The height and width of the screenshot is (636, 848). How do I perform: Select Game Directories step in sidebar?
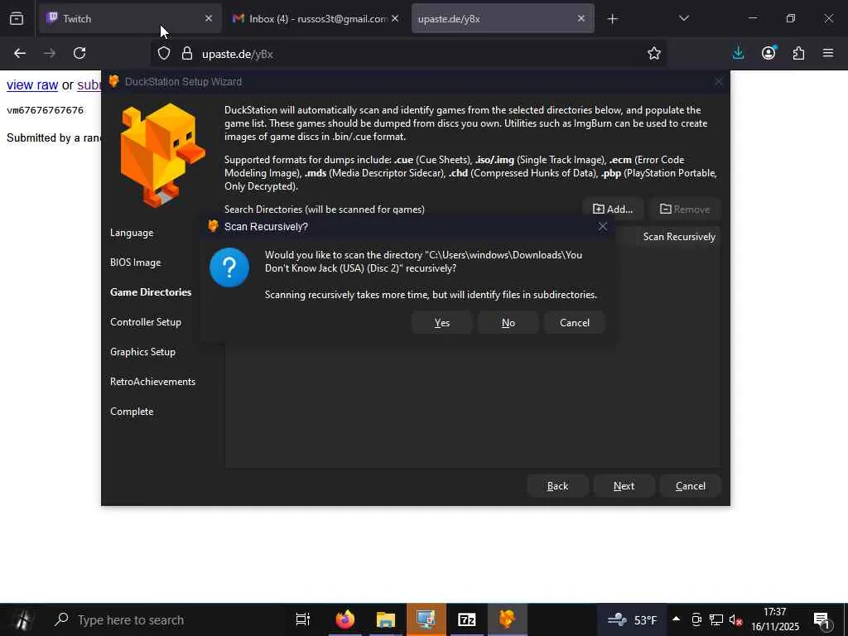point(151,292)
